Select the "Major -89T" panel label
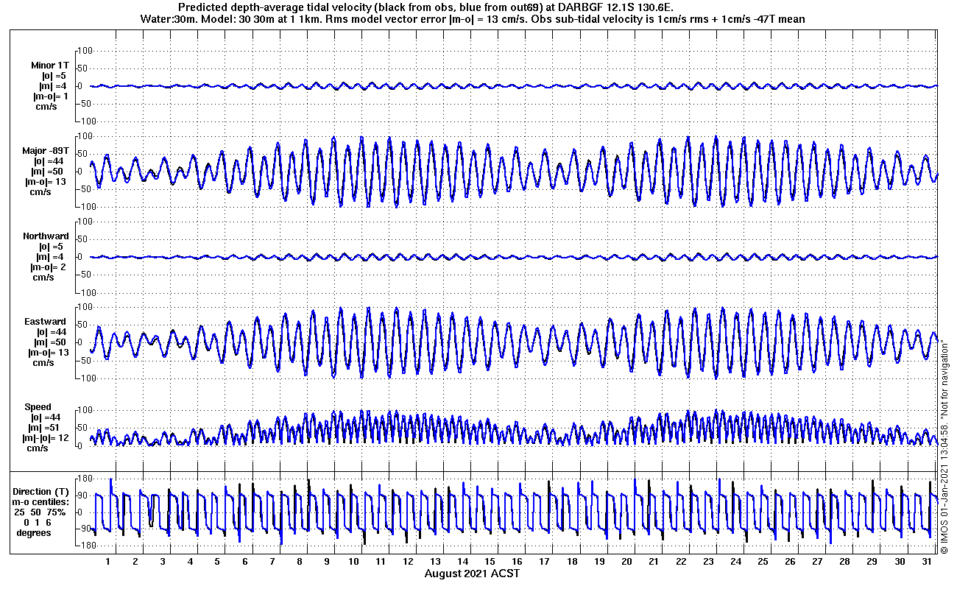Viewport: 957px width, 589px height. tap(45, 150)
